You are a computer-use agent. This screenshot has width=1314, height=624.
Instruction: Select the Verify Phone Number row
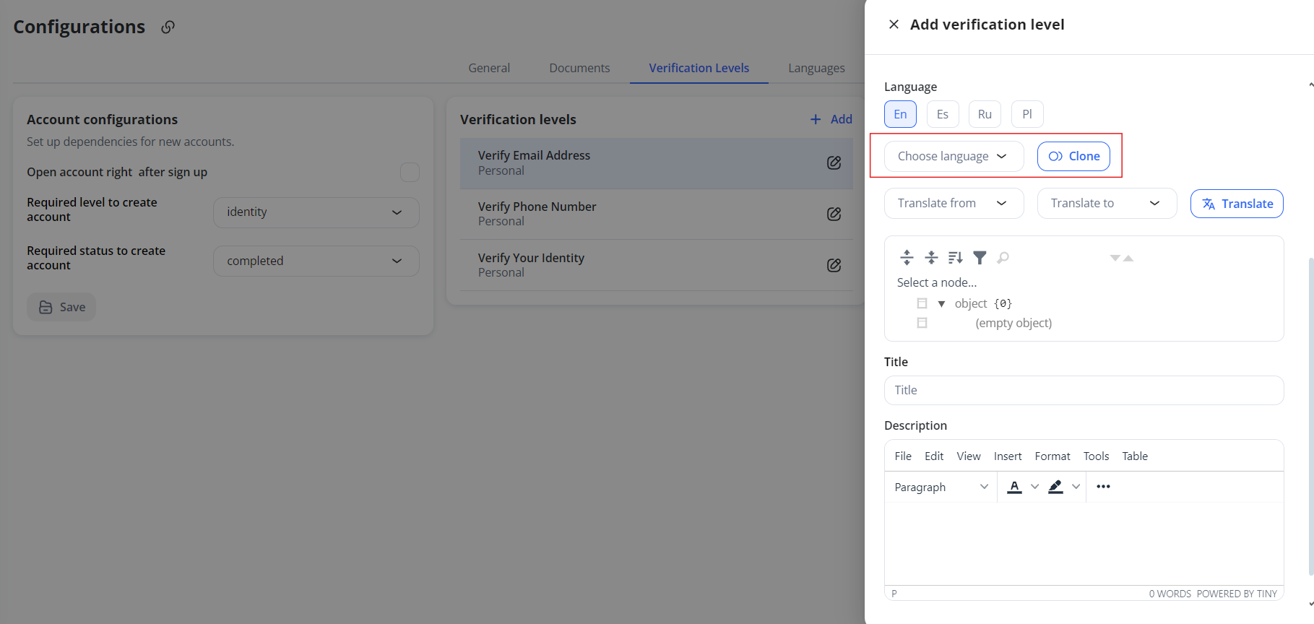pyautogui.click(x=656, y=214)
